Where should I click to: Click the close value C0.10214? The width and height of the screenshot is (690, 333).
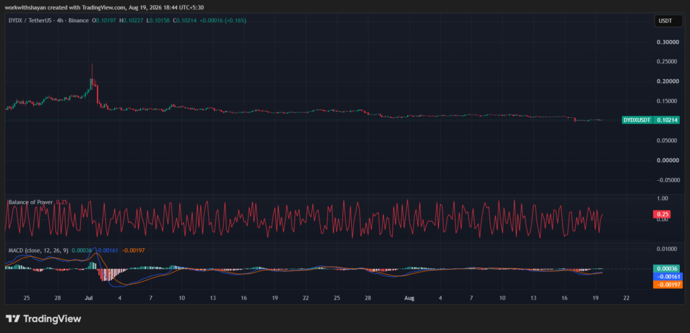tap(185, 20)
